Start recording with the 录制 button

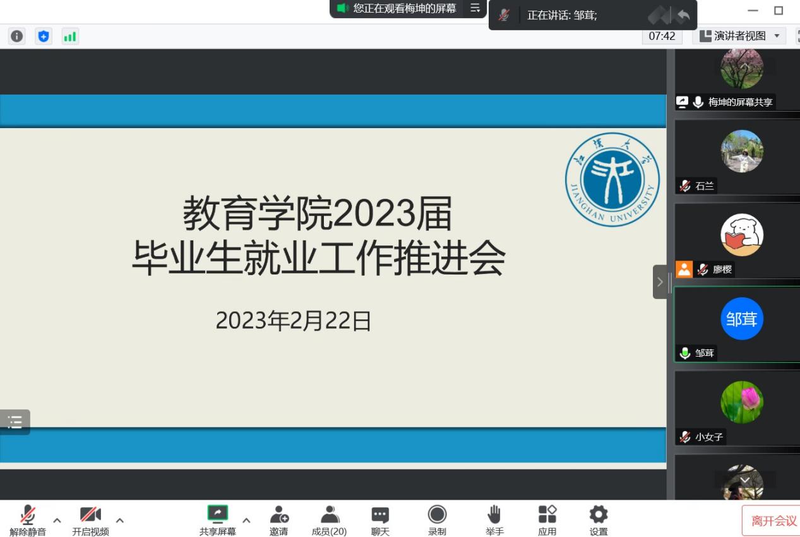437,520
